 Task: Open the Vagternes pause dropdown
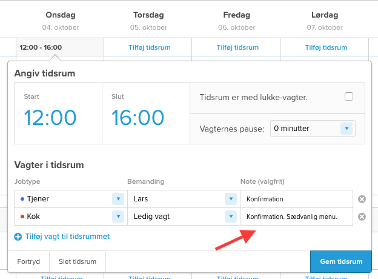pos(346,129)
